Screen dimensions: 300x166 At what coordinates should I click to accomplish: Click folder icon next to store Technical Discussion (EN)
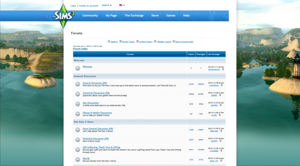coord(78,140)
